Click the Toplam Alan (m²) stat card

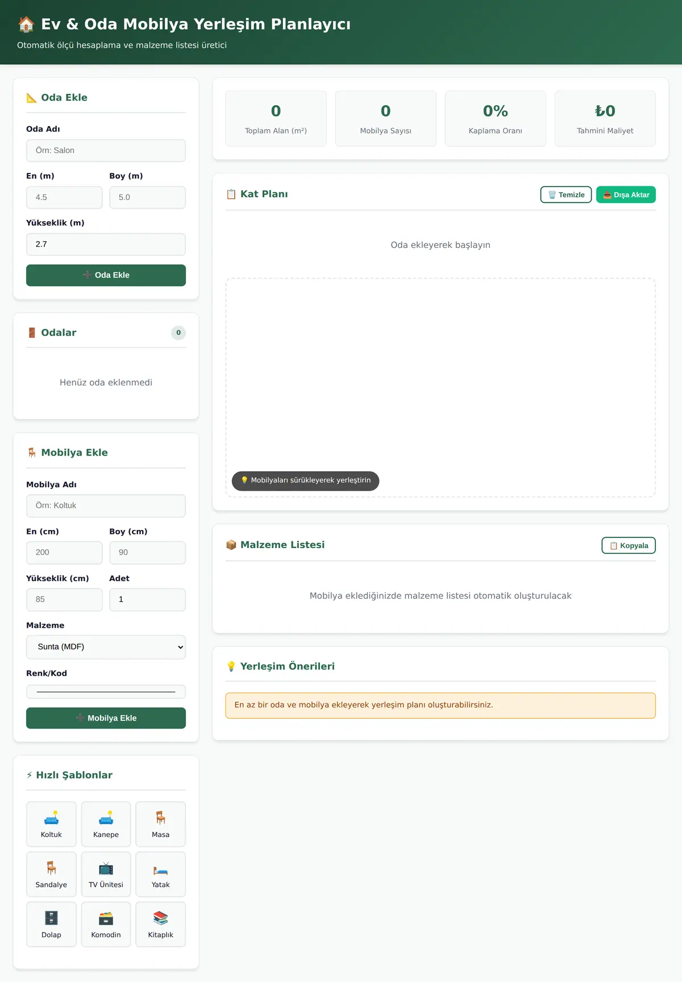[x=276, y=119]
